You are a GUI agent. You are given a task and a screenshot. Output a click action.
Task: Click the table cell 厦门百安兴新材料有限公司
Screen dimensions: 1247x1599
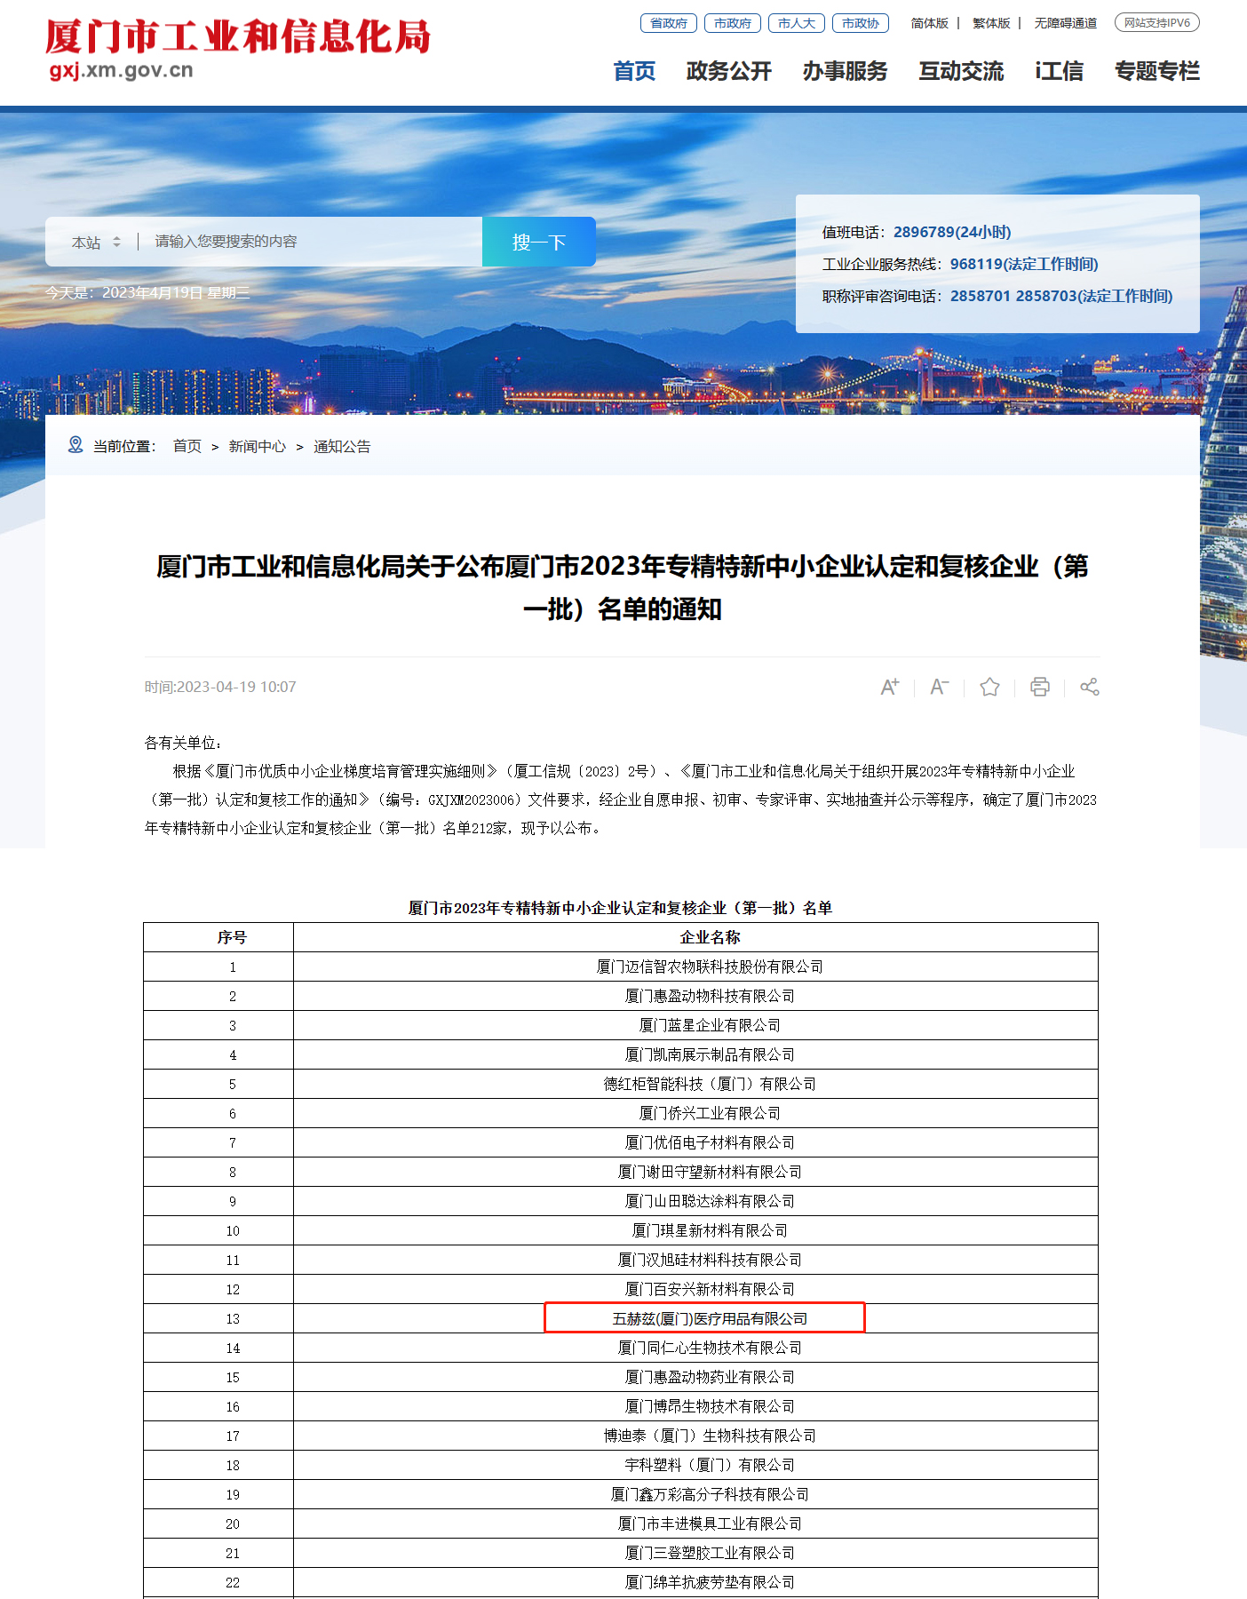point(695,1289)
